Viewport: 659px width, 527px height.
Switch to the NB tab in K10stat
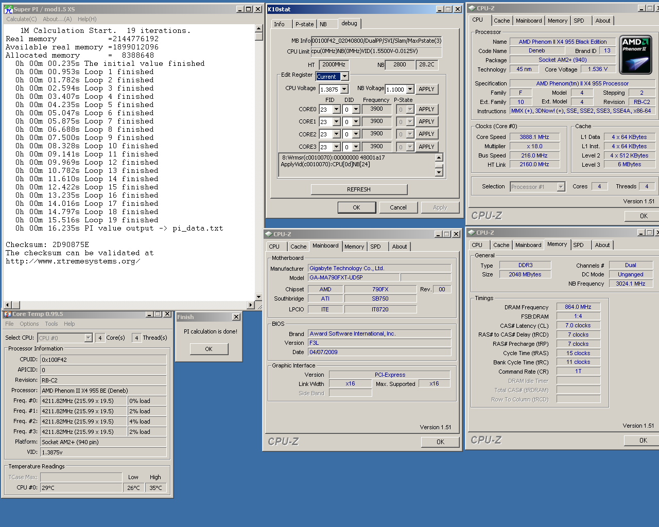pyautogui.click(x=323, y=24)
